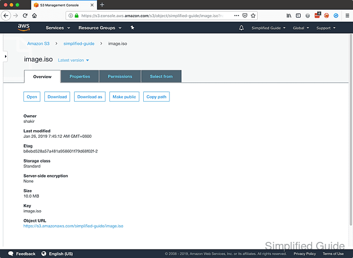This screenshot has height=258, width=353.
Task: Switch to the Permissions tab
Action: coord(120,76)
